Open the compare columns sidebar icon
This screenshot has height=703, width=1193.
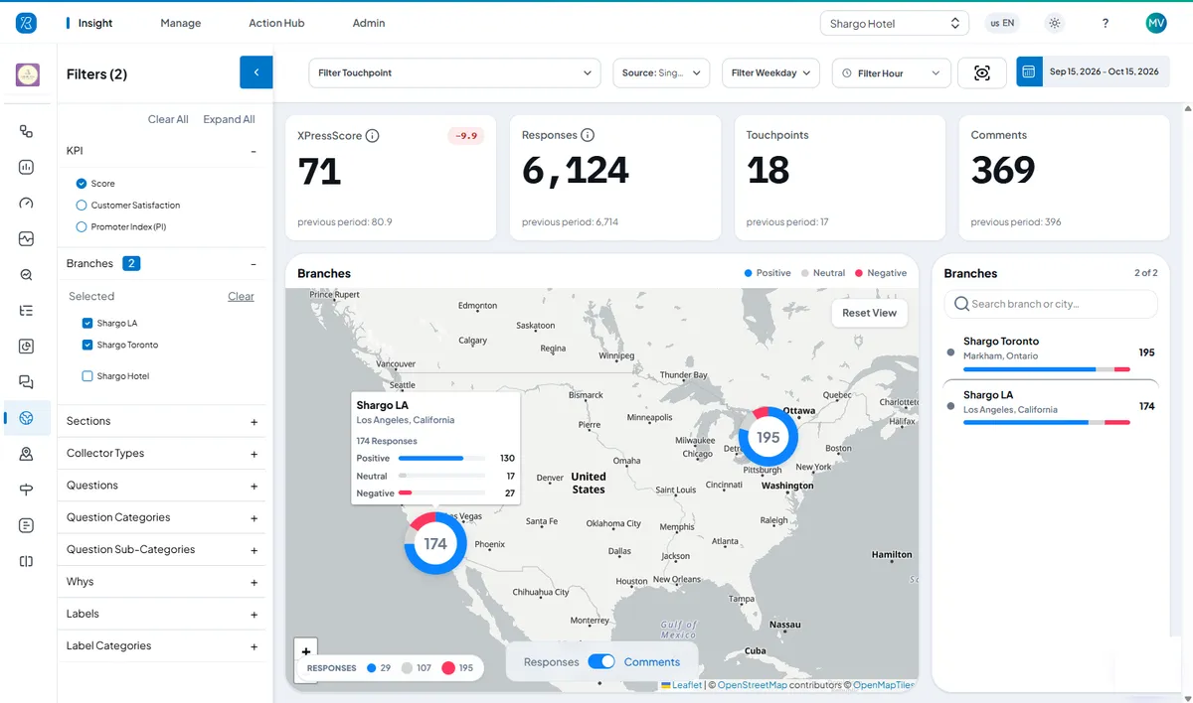(x=27, y=561)
